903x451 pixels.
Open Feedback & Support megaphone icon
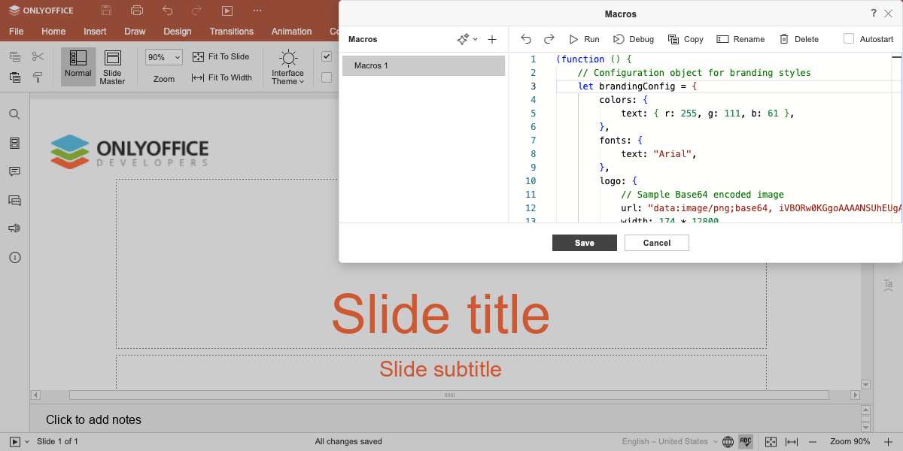(x=14, y=229)
